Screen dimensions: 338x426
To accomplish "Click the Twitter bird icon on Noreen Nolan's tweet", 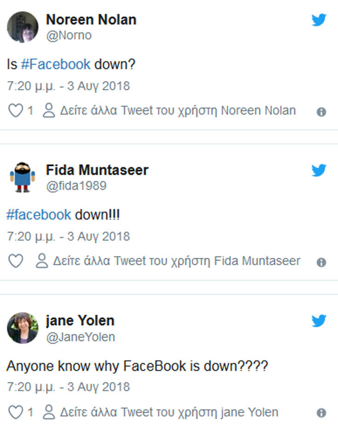I will click(x=319, y=20).
